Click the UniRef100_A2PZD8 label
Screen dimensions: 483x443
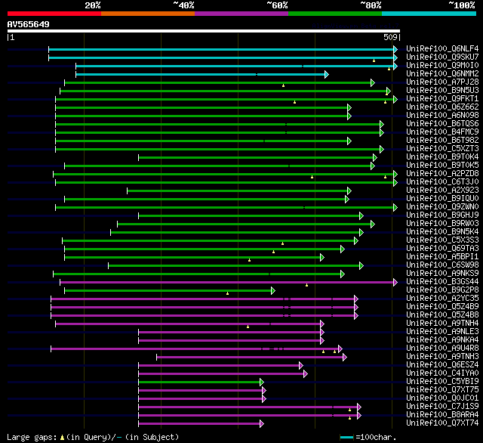[x=442, y=173]
